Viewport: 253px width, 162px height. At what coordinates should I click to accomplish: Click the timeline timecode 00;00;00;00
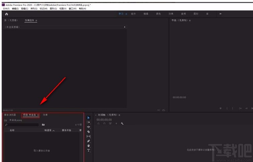click(x=104, y=120)
